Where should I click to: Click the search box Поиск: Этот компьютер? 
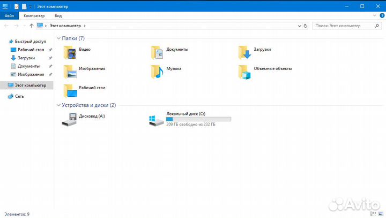coord(343,26)
